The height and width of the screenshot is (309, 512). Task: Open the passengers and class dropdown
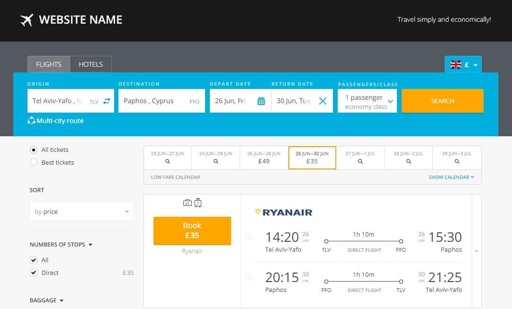pos(367,101)
